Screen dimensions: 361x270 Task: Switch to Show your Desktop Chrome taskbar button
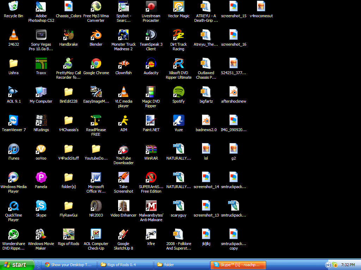click(x=69, y=265)
